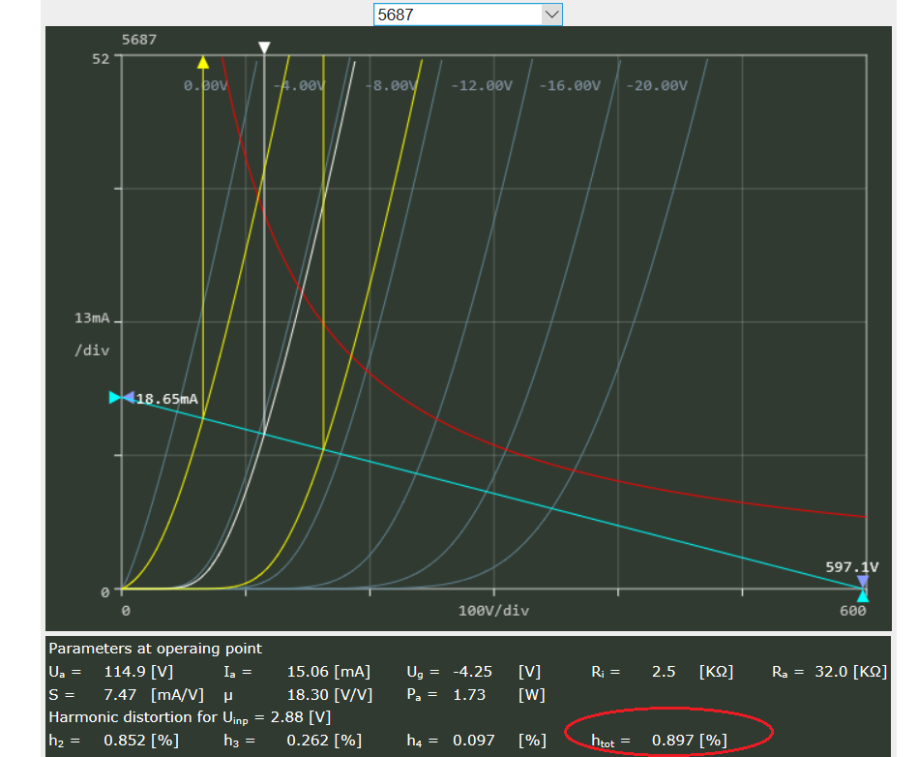Screen dimensions: 918x757
Task: Click the h3 value 0.262 [%]
Action: pos(324,741)
